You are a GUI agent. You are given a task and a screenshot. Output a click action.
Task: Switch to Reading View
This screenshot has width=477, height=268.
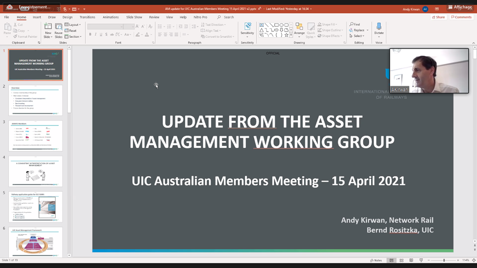[x=411, y=260]
